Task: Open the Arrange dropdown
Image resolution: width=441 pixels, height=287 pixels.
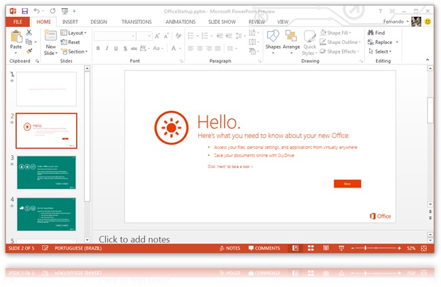Action: click(291, 42)
